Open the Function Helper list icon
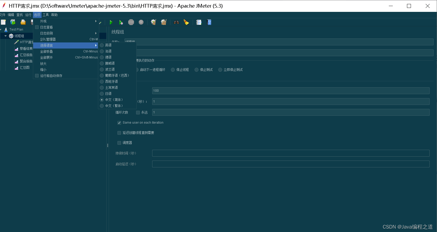Screen dimensions: 437x232 pyautogui.click(x=199, y=22)
